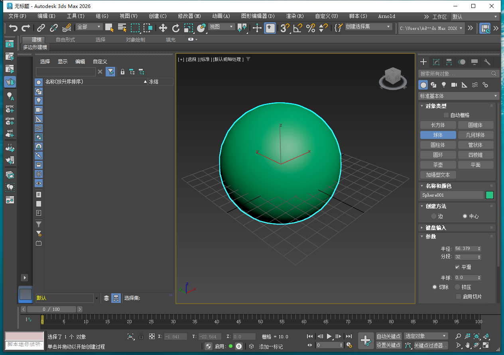
Task: Open the 标准基本体 primitive type dropdown
Action: tap(459, 96)
